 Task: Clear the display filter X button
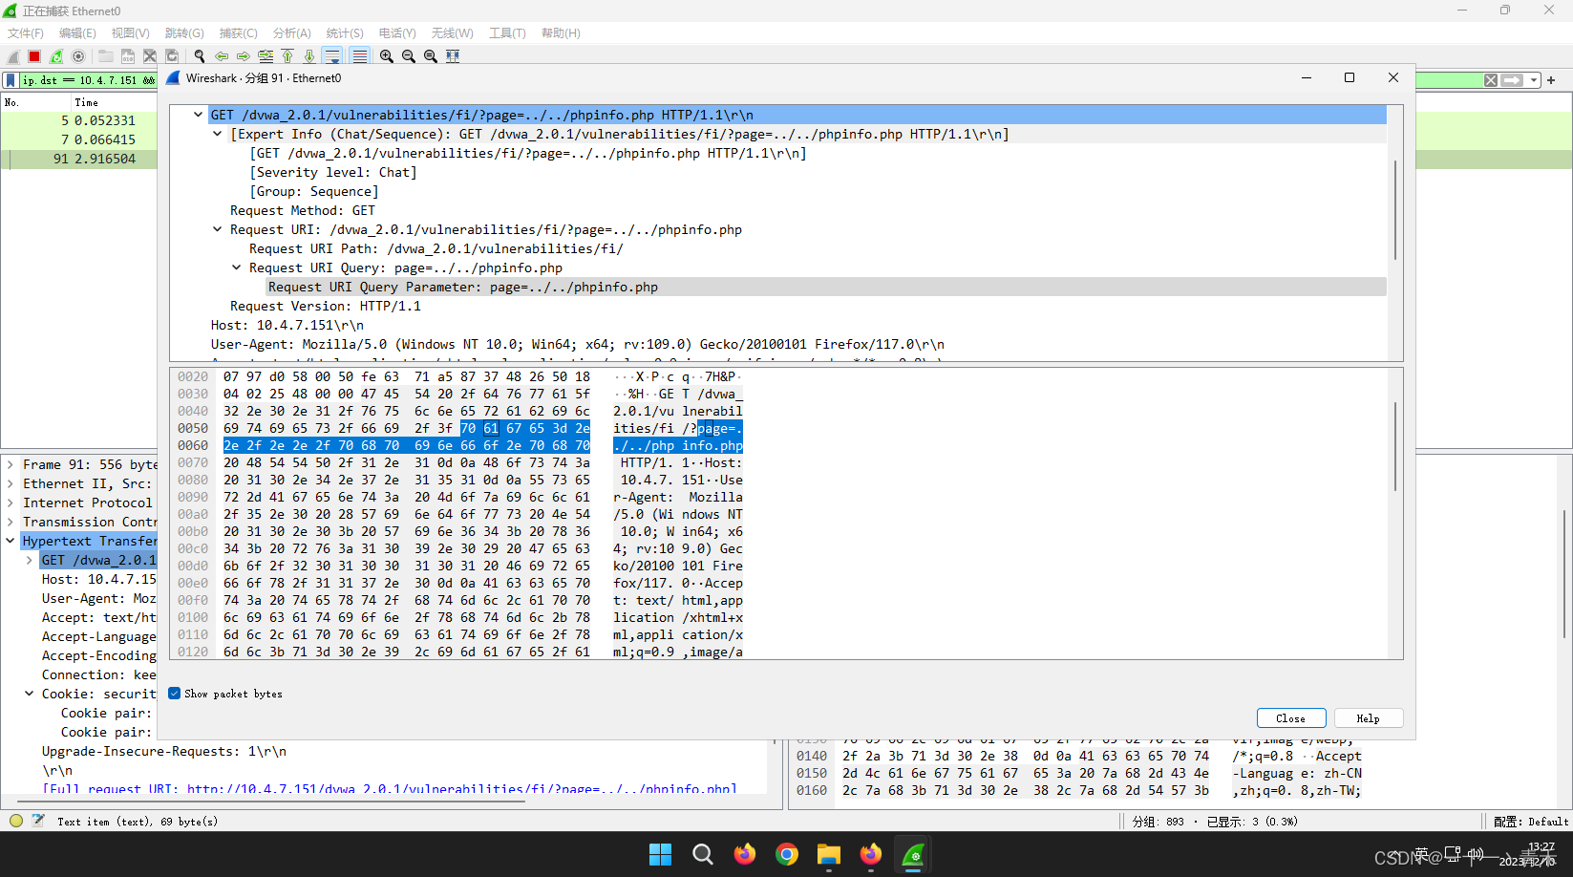[1491, 80]
